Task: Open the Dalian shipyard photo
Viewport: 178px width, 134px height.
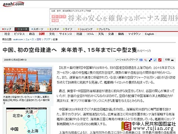Action: 28,80
